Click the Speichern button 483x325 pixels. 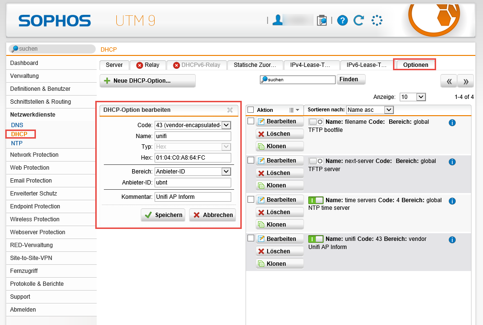(163, 215)
